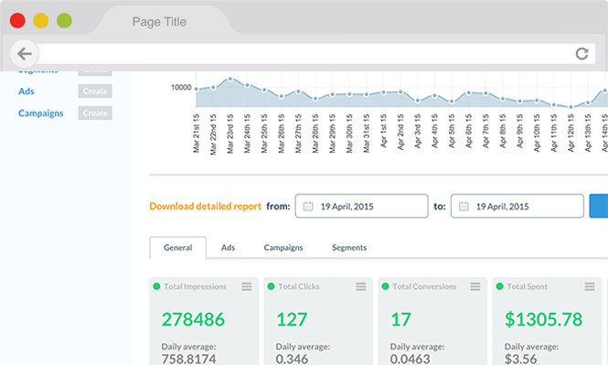
Task: Open the Total Clicks card menu icon
Action: click(x=361, y=286)
